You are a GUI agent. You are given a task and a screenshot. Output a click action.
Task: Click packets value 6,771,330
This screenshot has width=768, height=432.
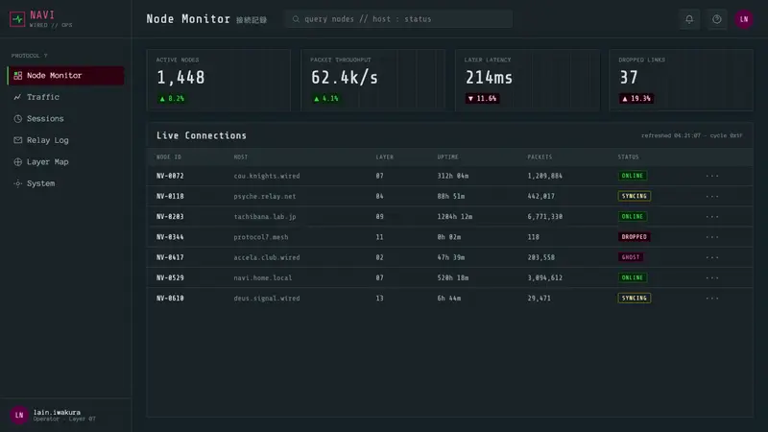coord(544,217)
